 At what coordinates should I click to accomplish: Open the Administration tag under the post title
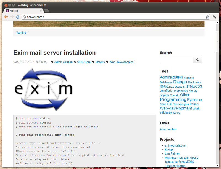(x=64, y=62)
